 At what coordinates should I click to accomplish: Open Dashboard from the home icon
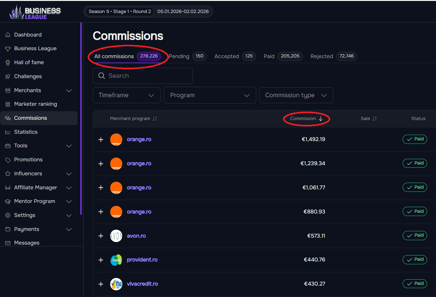click(x=8, y=35)
